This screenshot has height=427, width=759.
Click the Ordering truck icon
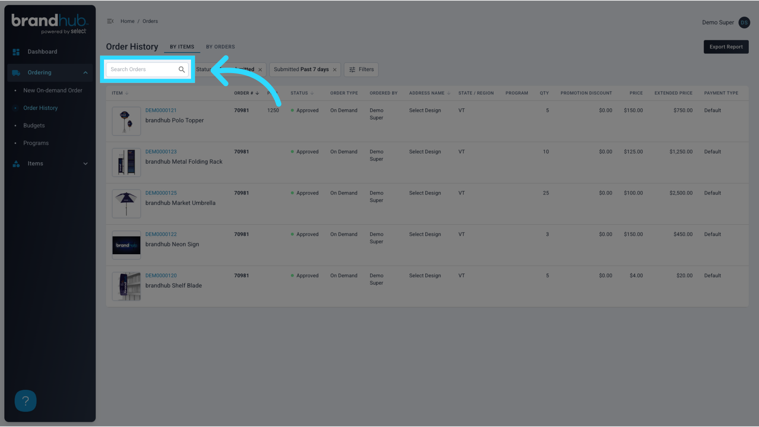coord(16,73)
